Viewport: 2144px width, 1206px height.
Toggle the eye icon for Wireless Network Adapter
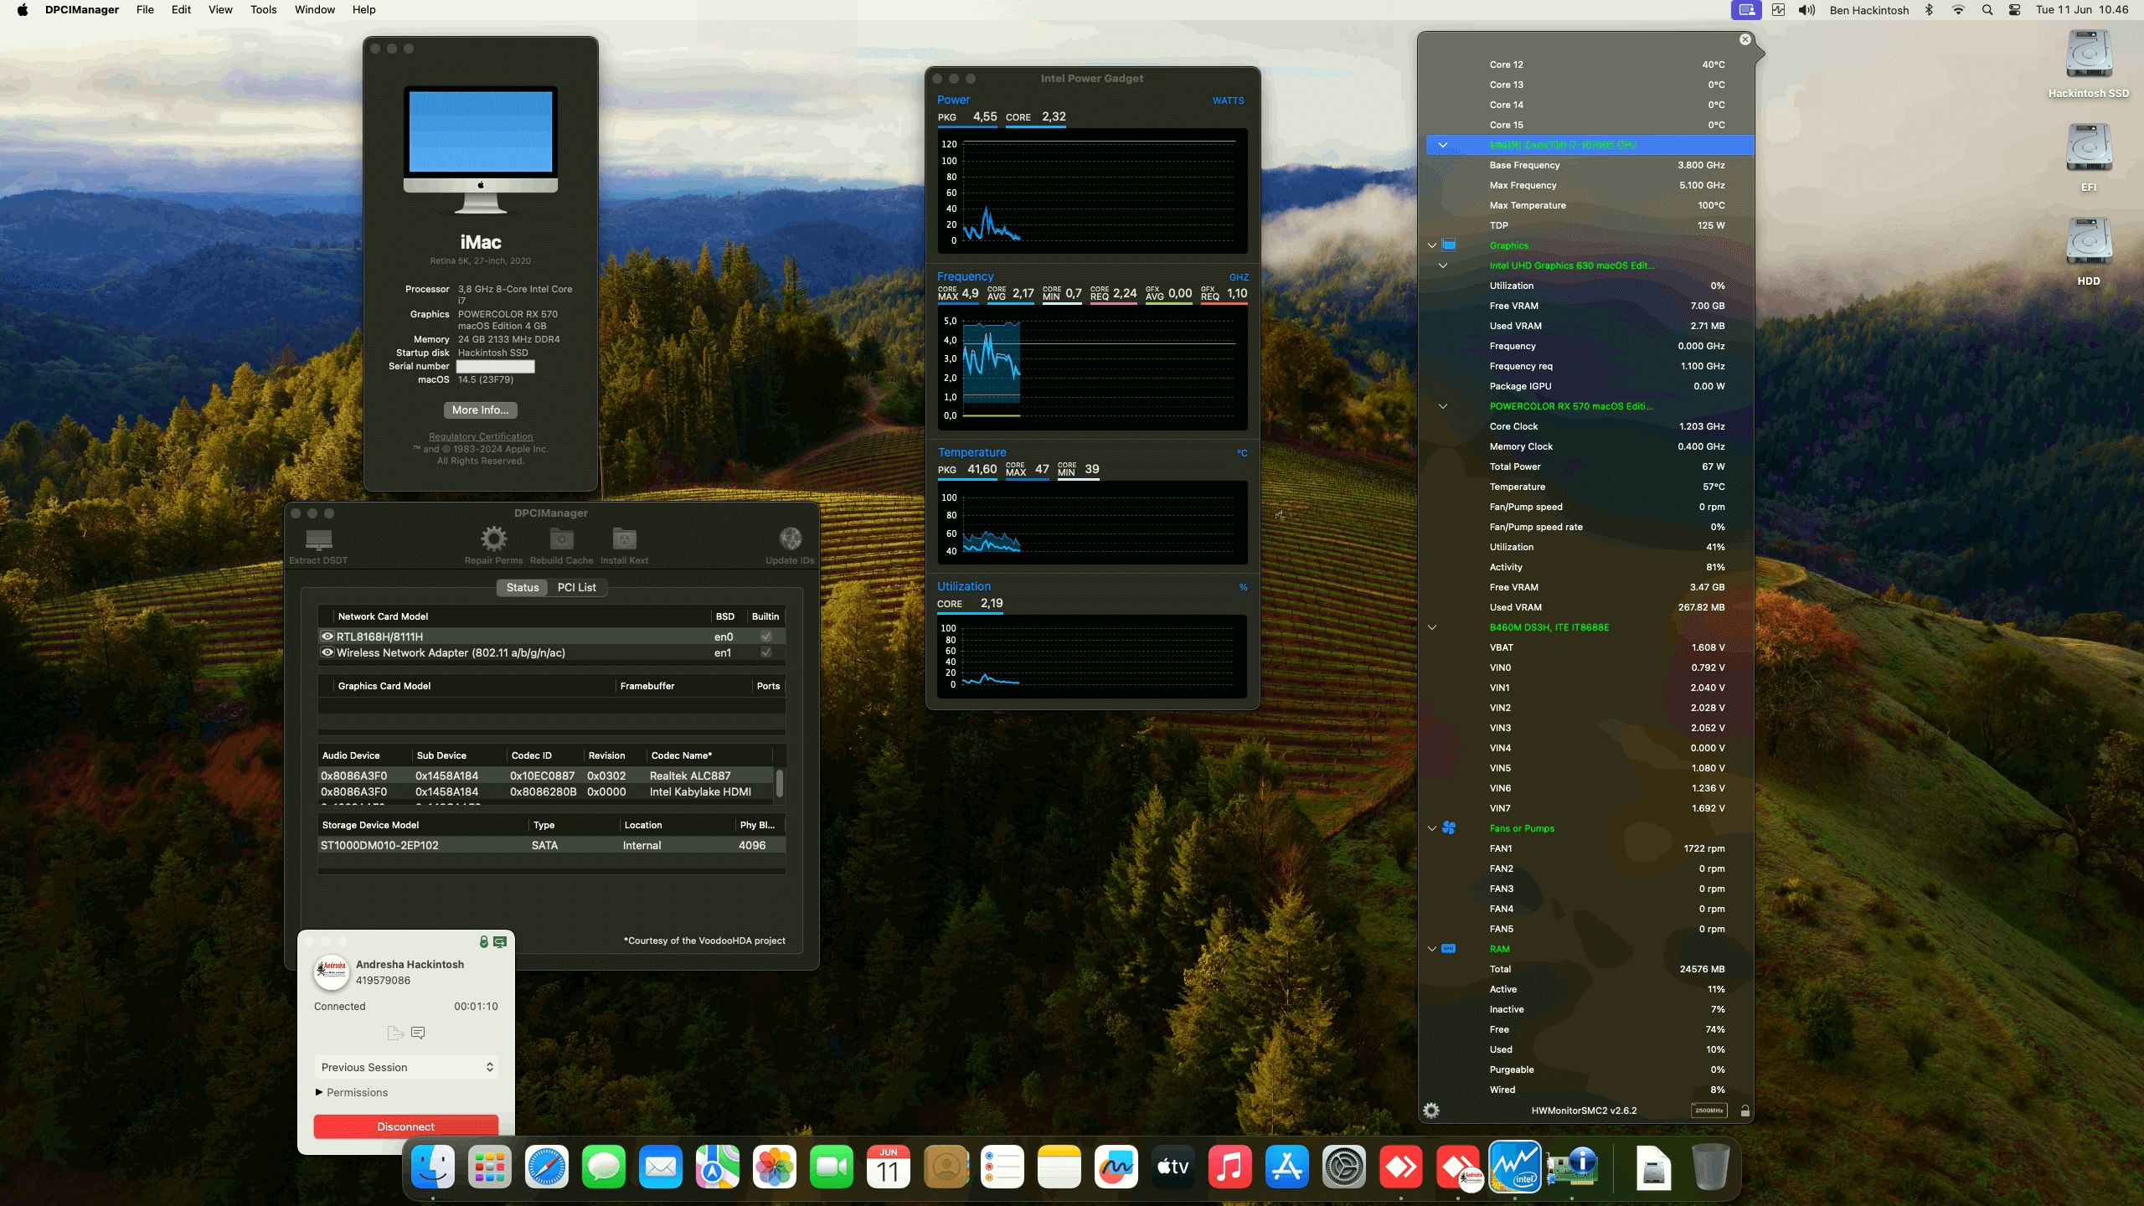327,652
